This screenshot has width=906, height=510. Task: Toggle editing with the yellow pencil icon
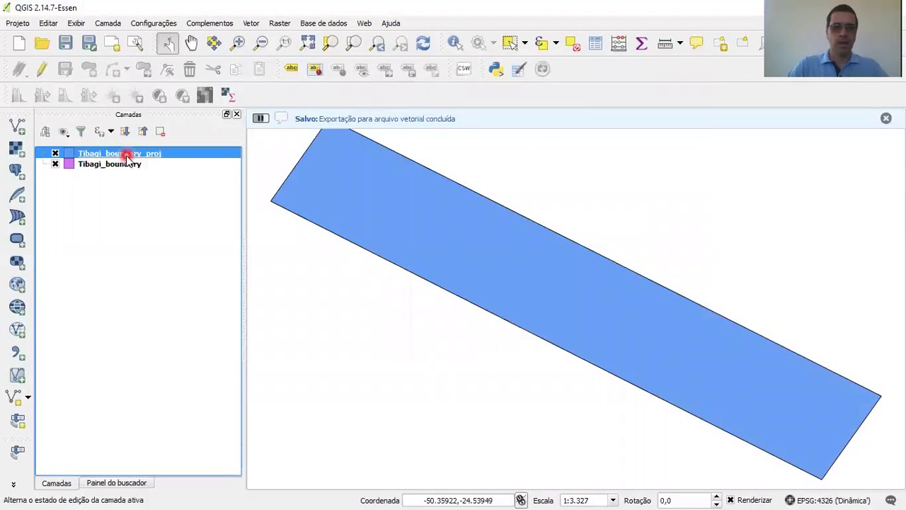tap(42, 69)
